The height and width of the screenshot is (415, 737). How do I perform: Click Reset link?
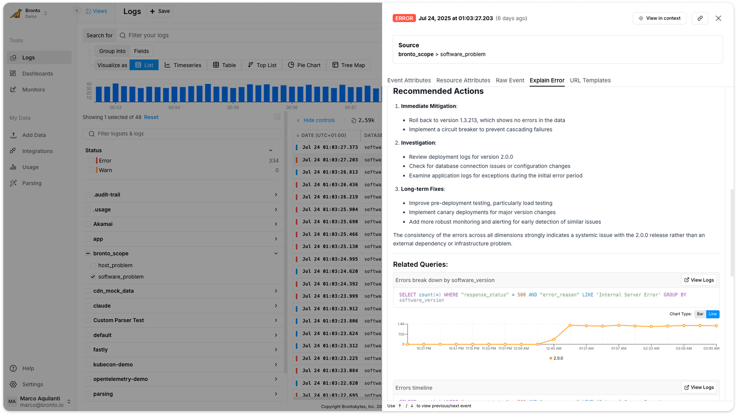coord(151,117)
